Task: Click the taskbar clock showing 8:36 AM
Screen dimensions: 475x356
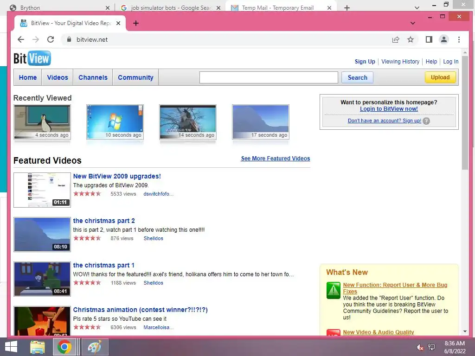Action: pyautogui.click(x=455, y=347)
